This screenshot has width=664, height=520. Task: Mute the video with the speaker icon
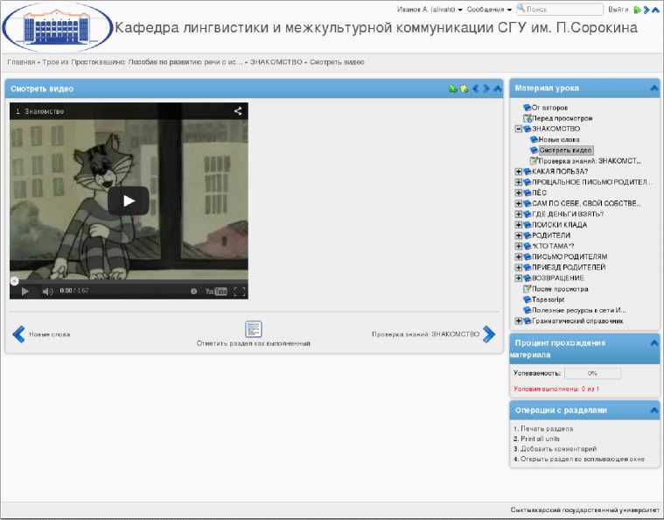pos(47,292)
